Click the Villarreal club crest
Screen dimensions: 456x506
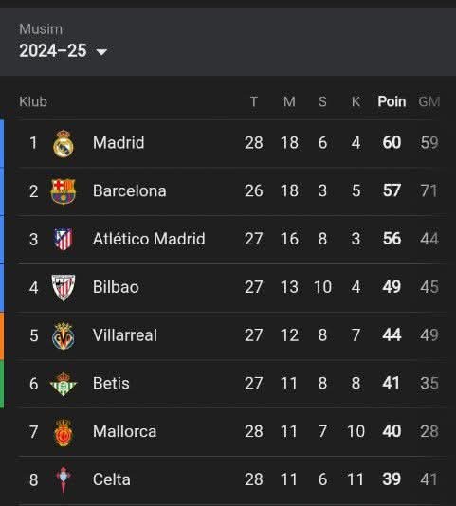(64, 335)
